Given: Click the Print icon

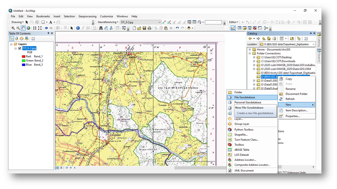Looking at the screenshot, I should (149, 28).
